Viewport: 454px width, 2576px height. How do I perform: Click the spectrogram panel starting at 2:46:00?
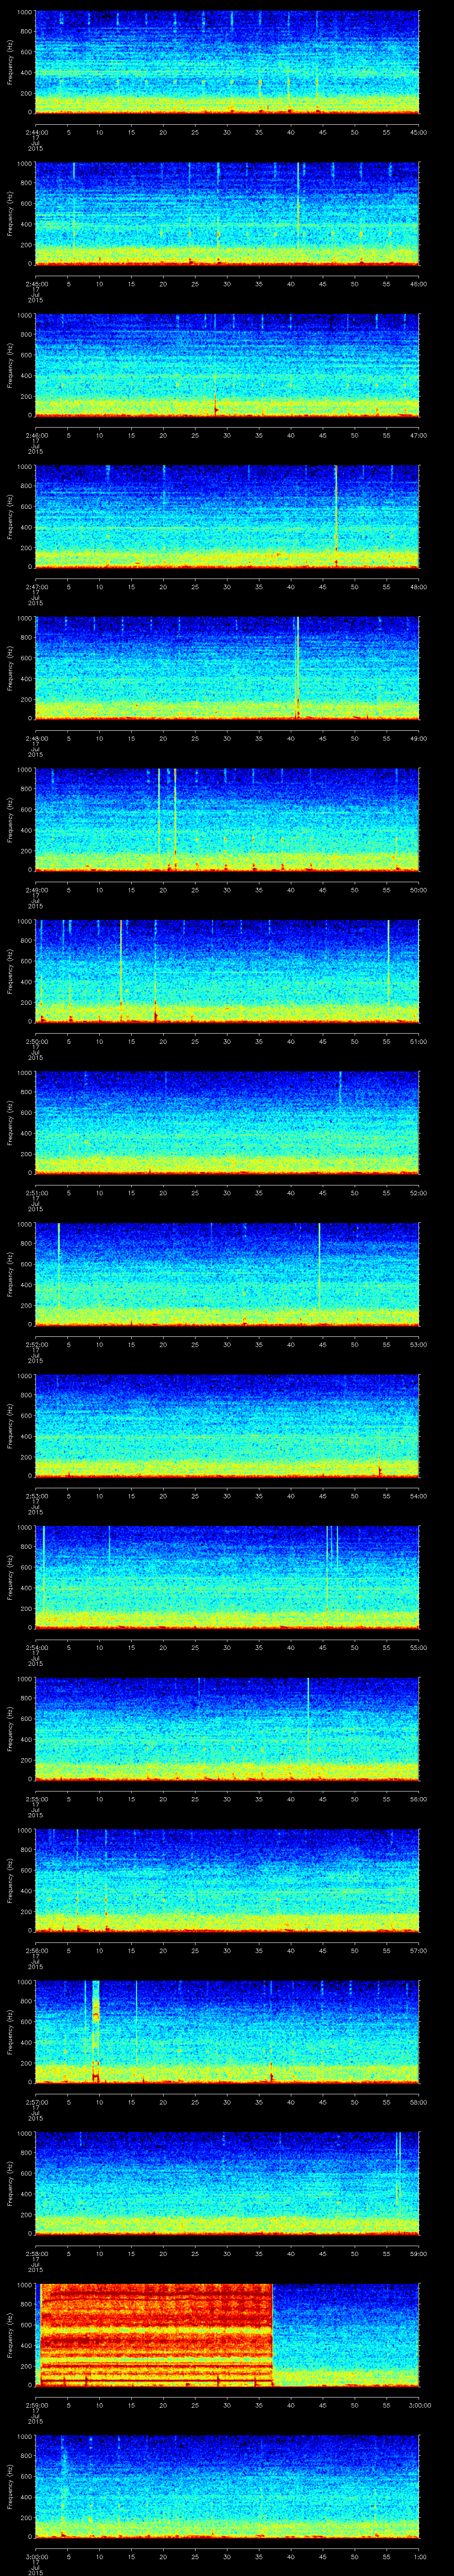point(227,365)
